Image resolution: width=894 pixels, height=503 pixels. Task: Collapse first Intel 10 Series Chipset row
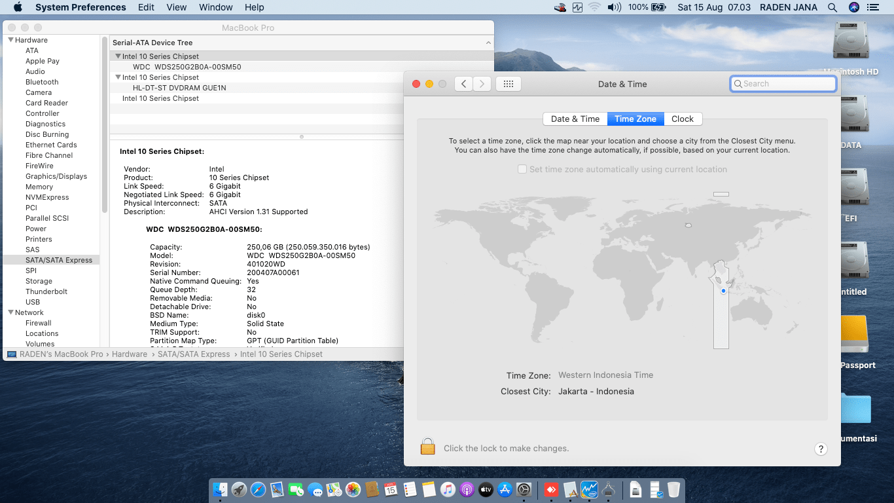coord(118,56)
